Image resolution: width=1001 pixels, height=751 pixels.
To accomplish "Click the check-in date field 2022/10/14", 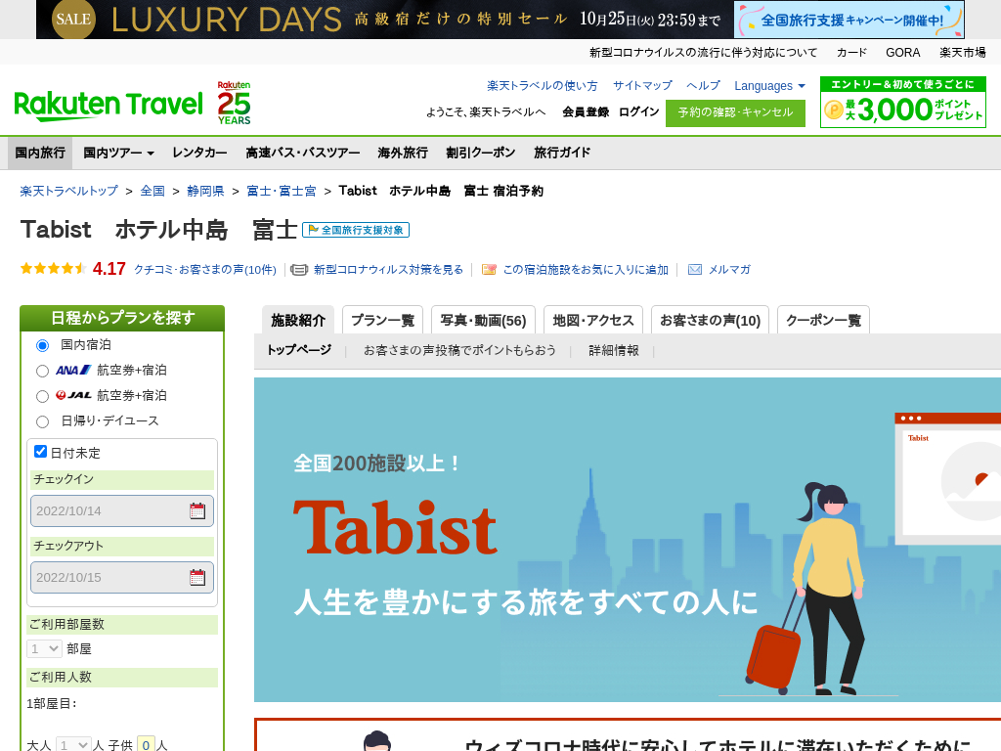I will (x=122, y=510).
